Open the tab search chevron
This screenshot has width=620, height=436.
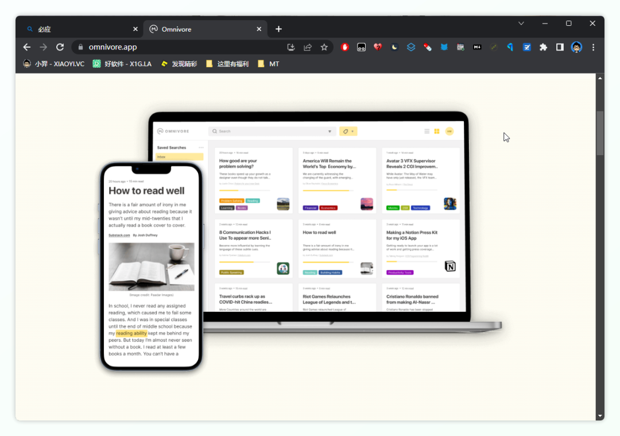point(521,24)
